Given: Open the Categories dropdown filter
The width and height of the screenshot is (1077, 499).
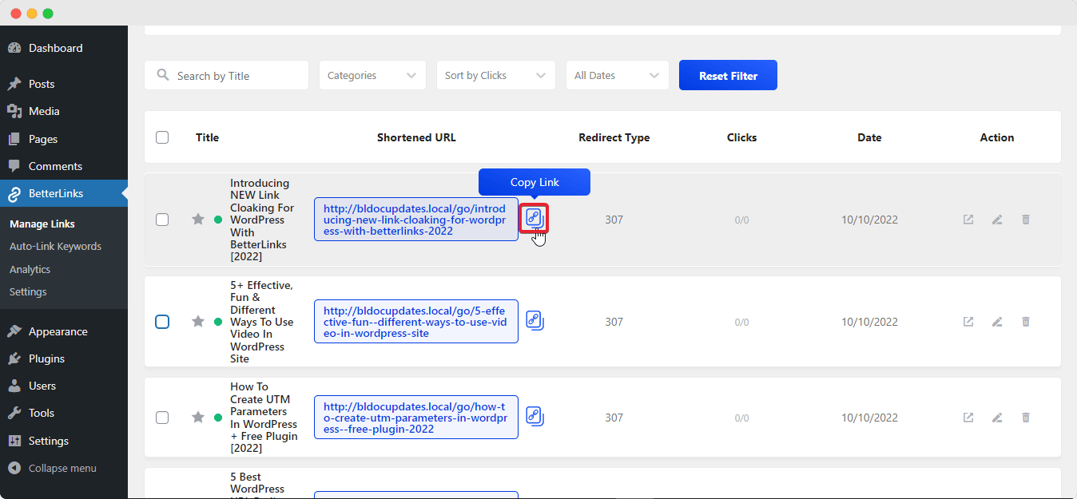Looking at the screenshot, I should point(372,74).
